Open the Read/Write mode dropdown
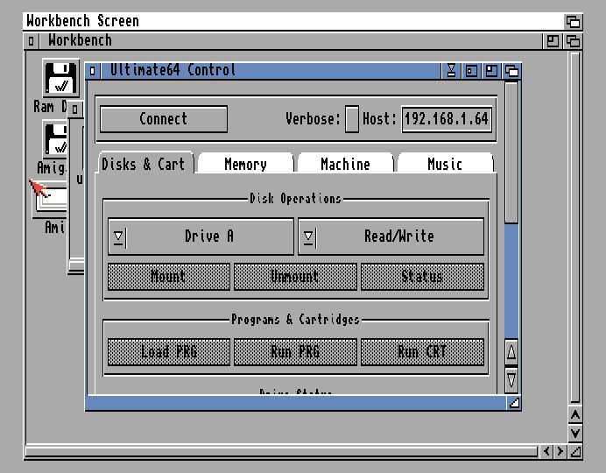The image size is (606, 473). (x=391, y=236)
